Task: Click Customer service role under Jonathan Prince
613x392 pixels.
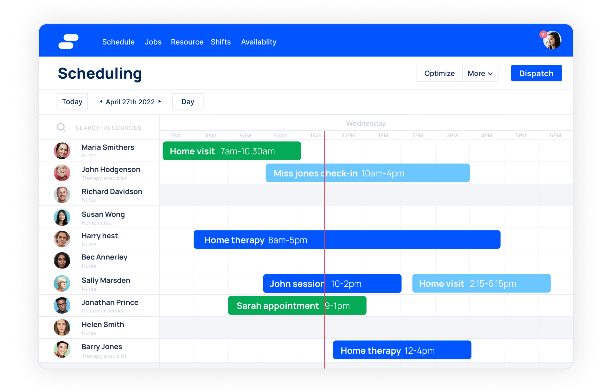Action: tap(103, 311)
